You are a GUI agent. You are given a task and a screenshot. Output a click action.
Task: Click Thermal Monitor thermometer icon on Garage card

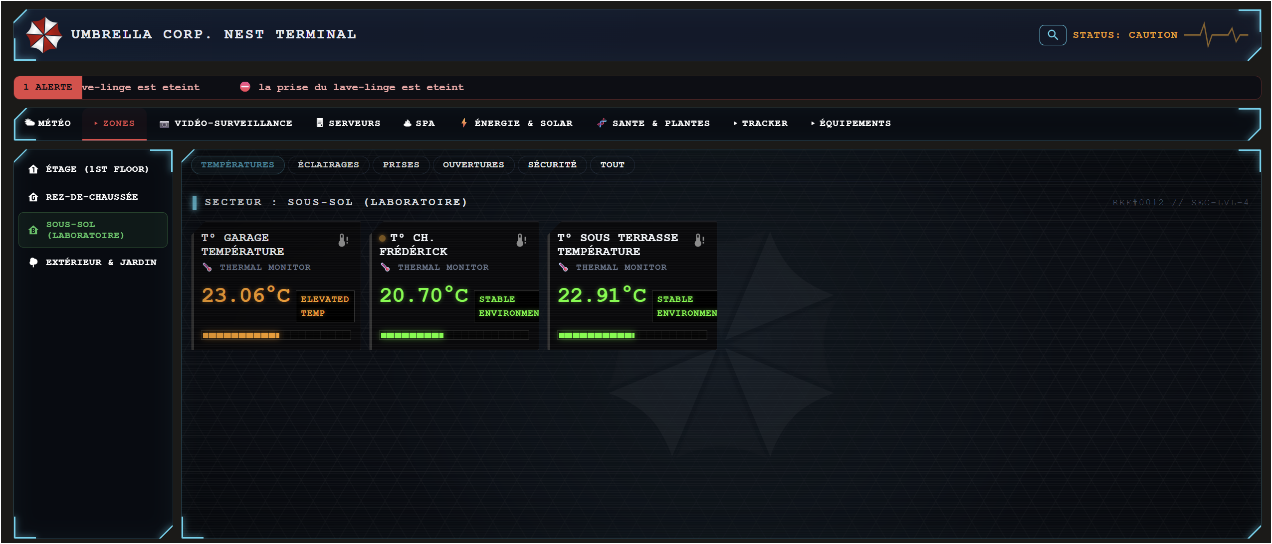point(207,267)
